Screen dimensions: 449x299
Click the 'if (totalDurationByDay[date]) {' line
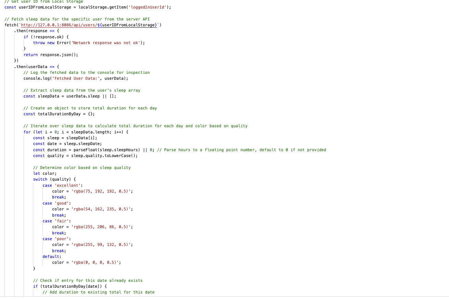pyautogui.click(x=70, y=286)
